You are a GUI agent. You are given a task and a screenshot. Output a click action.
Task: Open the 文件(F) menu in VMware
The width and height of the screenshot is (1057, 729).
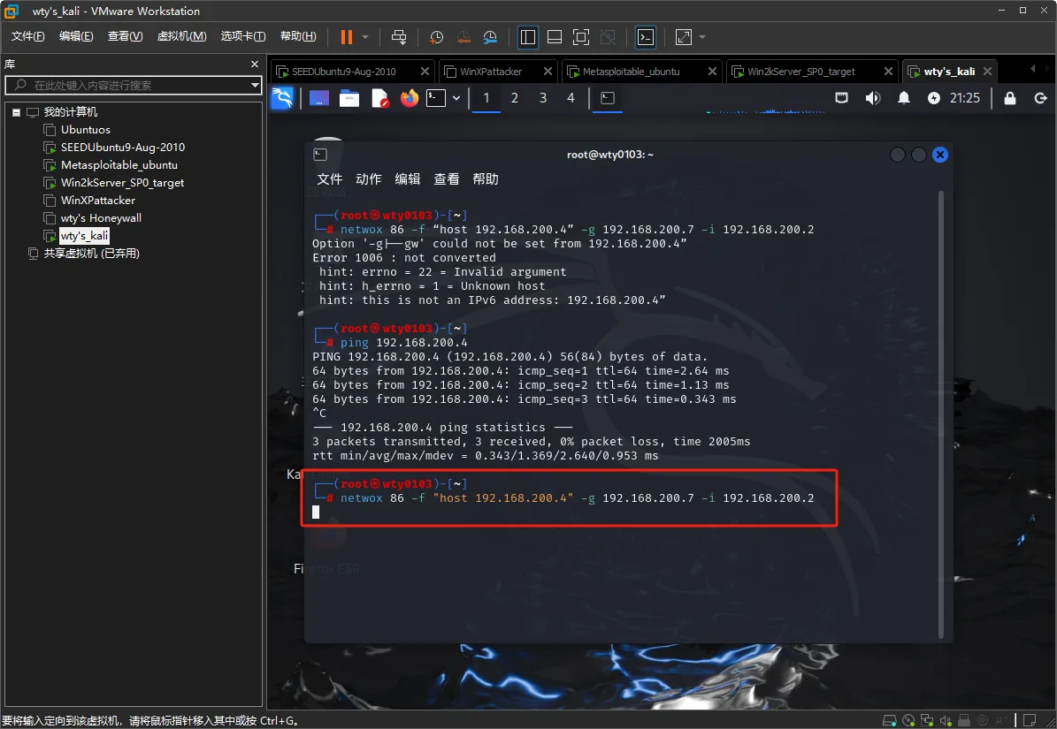pos(27,35)
